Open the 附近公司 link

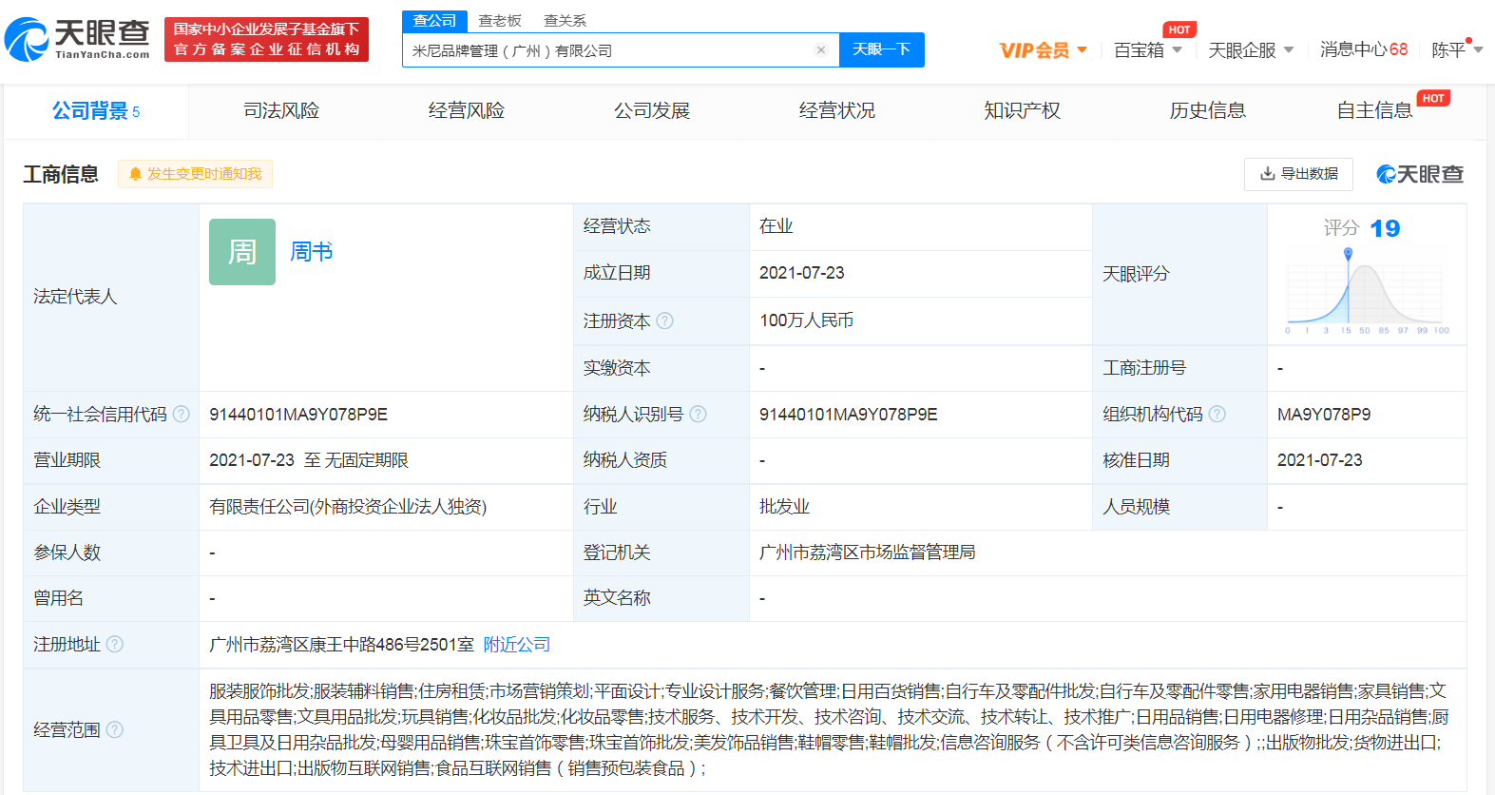(517, 645)
